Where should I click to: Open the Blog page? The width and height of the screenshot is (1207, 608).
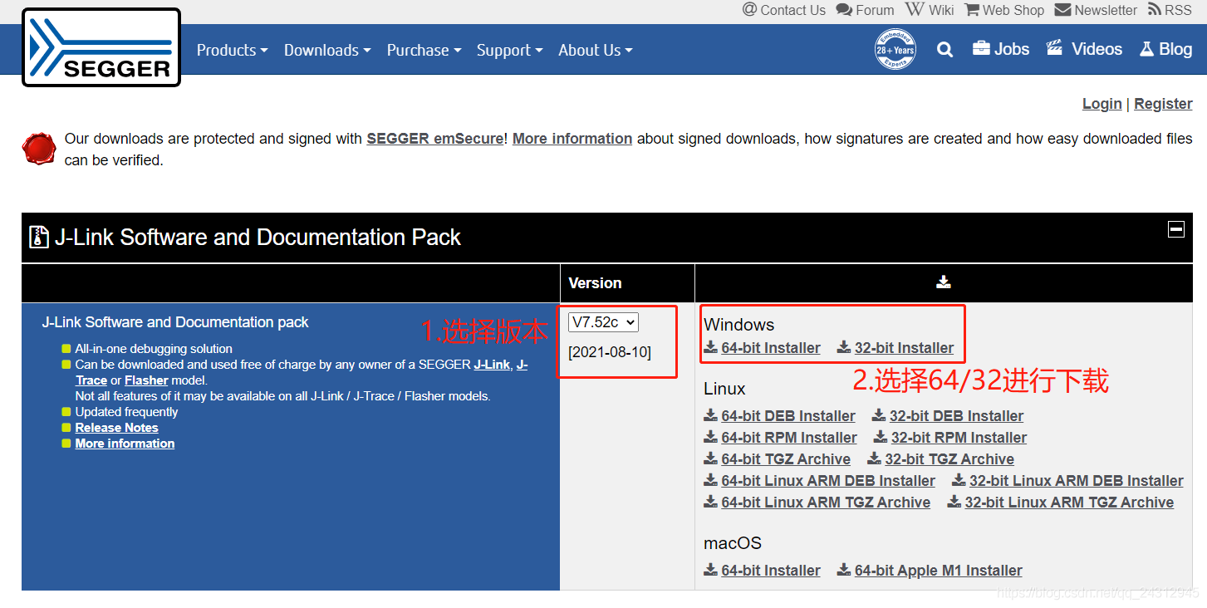(1165, 49)
